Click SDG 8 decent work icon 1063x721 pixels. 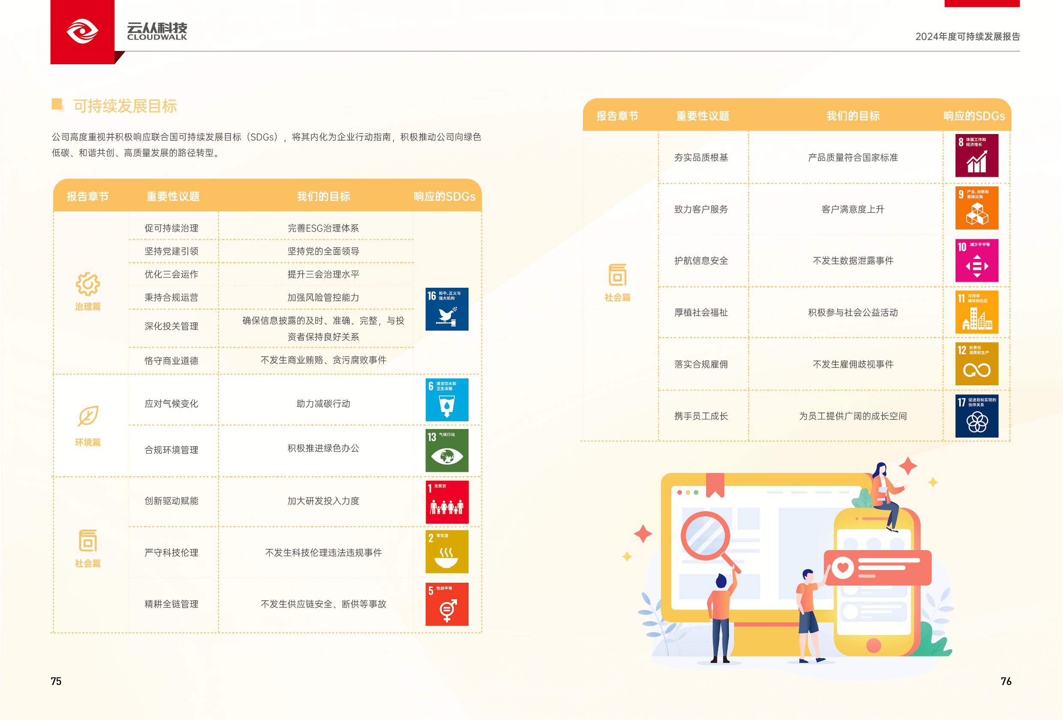pos(976,155)
